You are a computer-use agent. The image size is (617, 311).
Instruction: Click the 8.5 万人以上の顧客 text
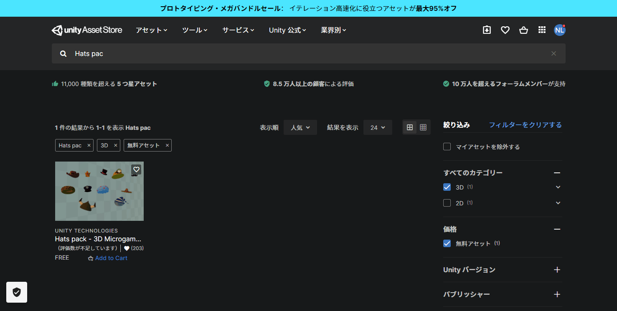point(299,84)
